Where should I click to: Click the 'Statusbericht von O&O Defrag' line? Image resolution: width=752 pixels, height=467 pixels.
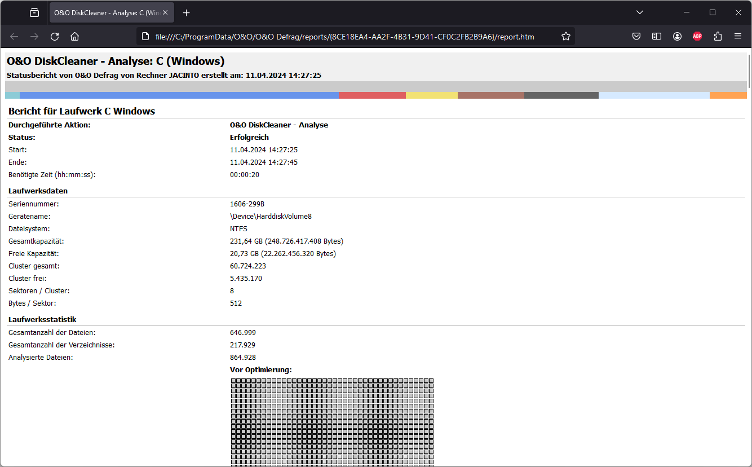[164, 75]
